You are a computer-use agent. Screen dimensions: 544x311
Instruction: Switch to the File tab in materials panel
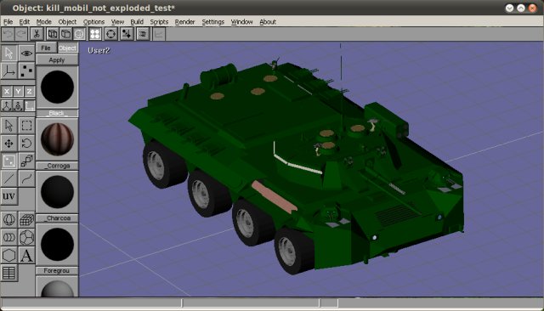[x=46, y=48]
